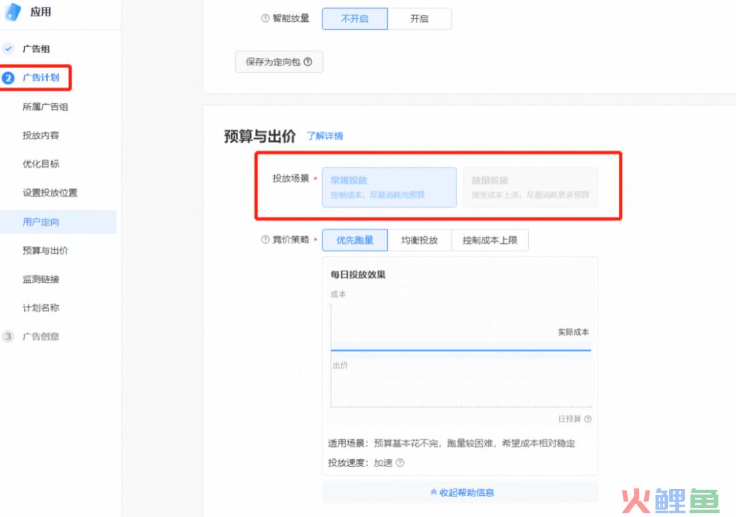736x517 pixels.
Task: Click the help icon next to 日预算
Action: tap(587, 419)
